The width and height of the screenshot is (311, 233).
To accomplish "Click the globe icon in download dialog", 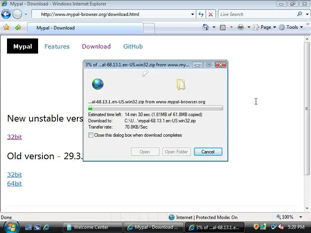I will point(98,84).
